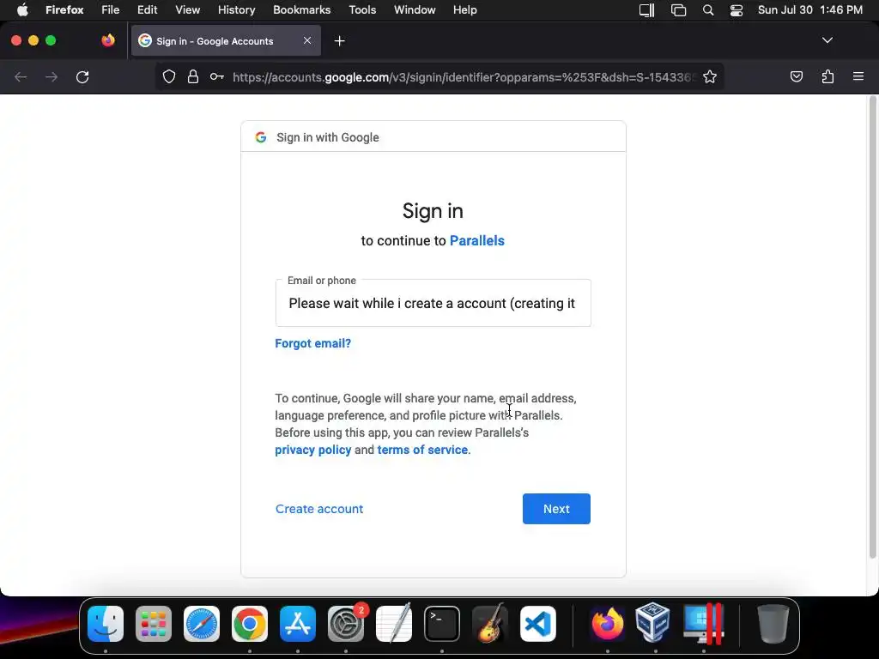Image resolution: width=879 pixels, height=659 pixels.
Task: Open TextEdit from the Dock
Action: 394,623
